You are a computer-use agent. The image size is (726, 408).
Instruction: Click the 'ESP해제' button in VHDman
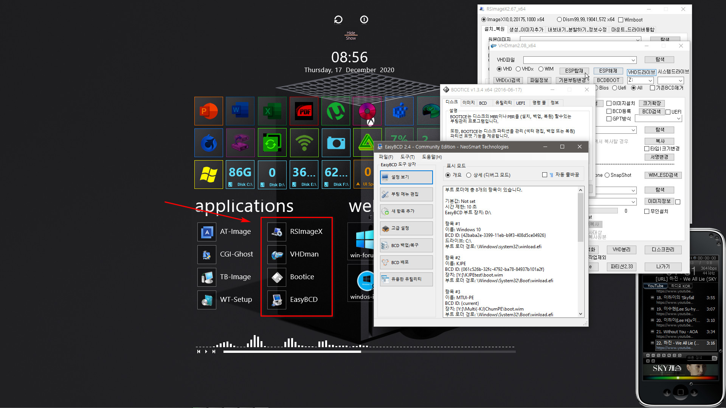(x=608, y=71)
